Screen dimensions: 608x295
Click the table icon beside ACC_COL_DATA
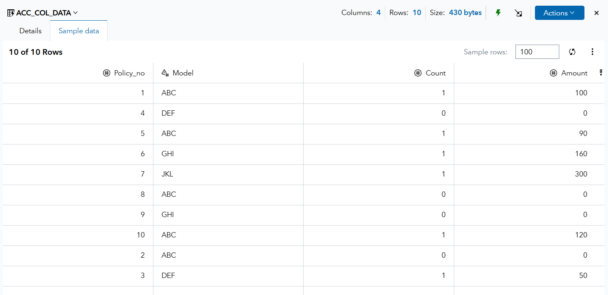[11, 13]
